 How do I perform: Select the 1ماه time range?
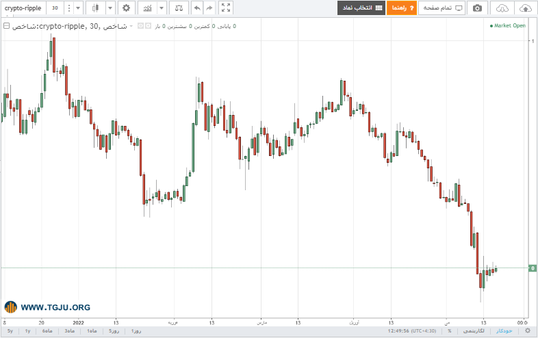pyautogui.click(x=92, y=331)
